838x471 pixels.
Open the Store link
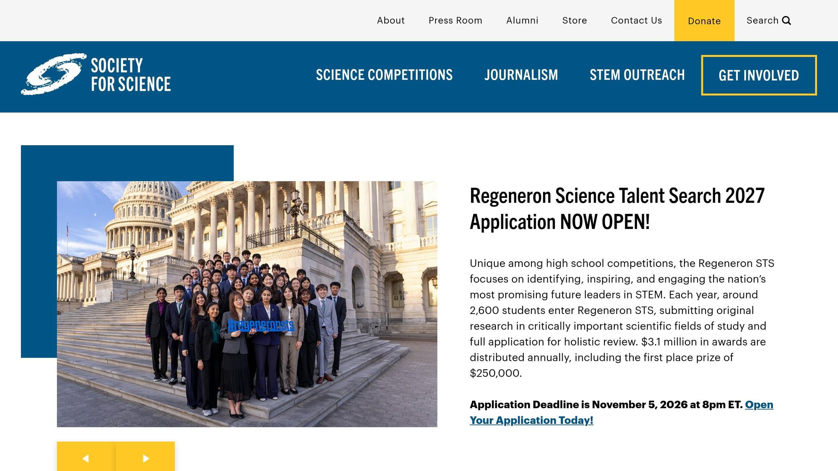574,20
